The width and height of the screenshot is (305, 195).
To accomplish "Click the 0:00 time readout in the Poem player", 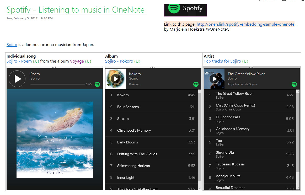I will pos(89,85).
